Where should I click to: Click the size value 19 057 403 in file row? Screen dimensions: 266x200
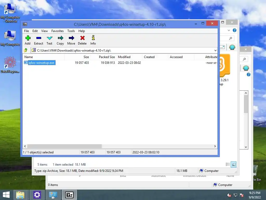82,63
